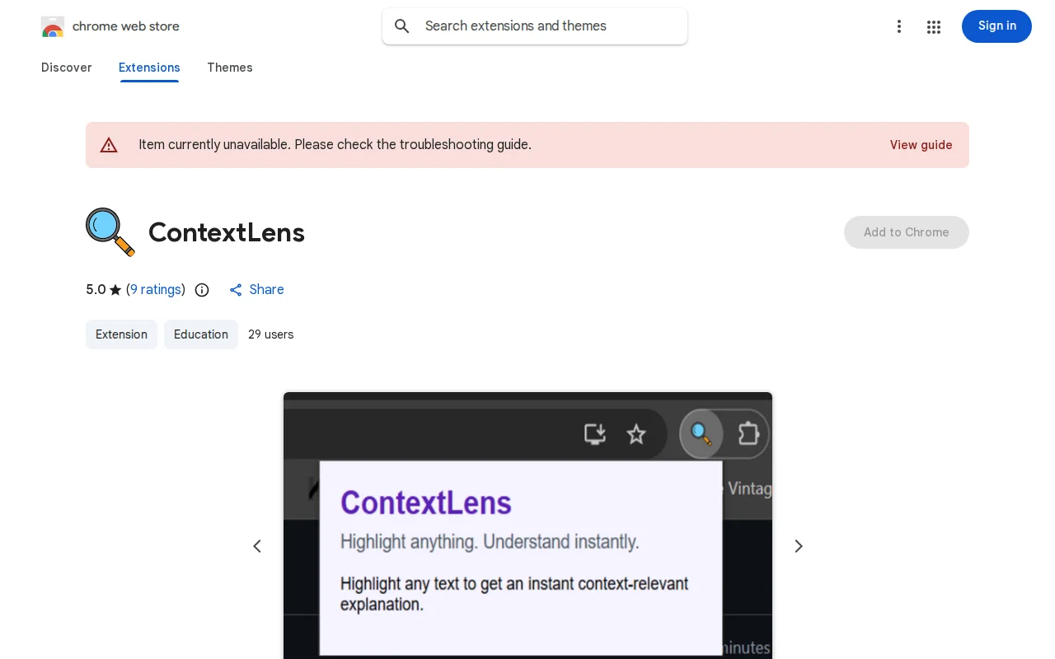Screen dimensions: 1055x659
Task: Click the red warning triangle icon
Action: [109, 145]
